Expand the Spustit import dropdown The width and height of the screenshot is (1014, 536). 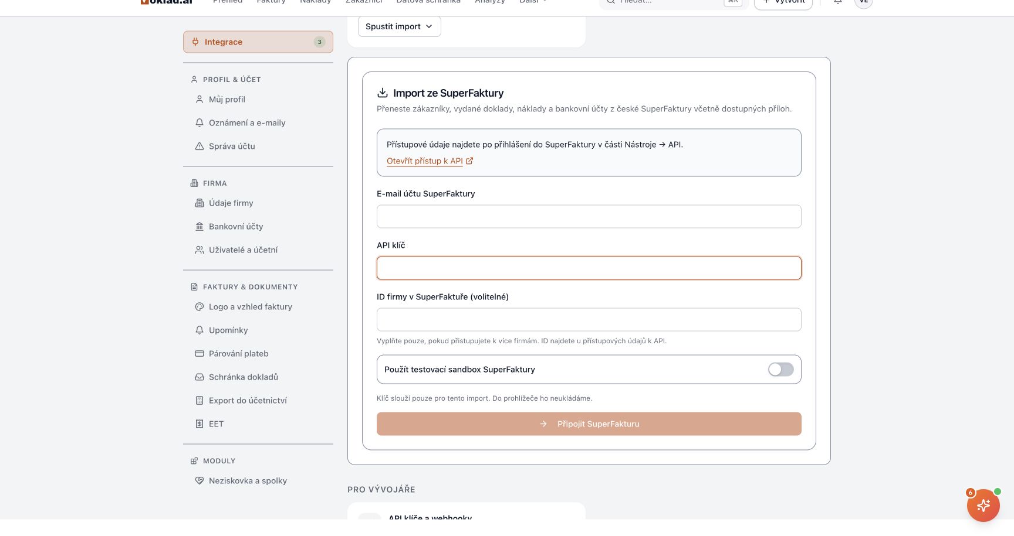click(x=400, y=26)
